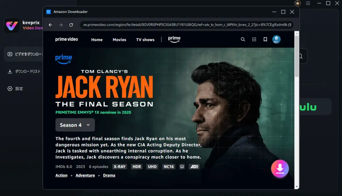The height and width of the screenshot is (196, 342).
Task: Open the Home navigation item
Action: 97,40
